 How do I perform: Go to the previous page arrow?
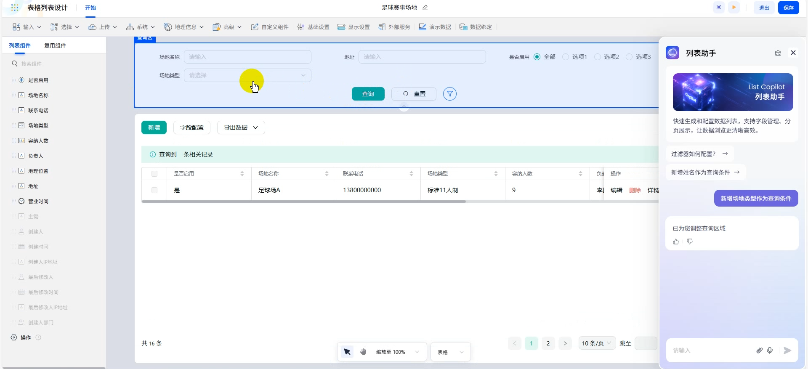click(515, 343)
